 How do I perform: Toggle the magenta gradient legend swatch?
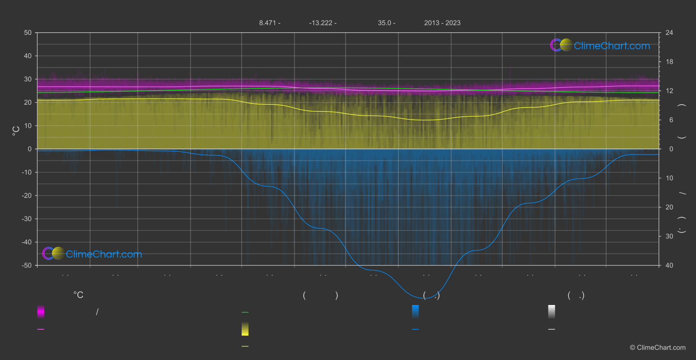click(x=41, y=312)
